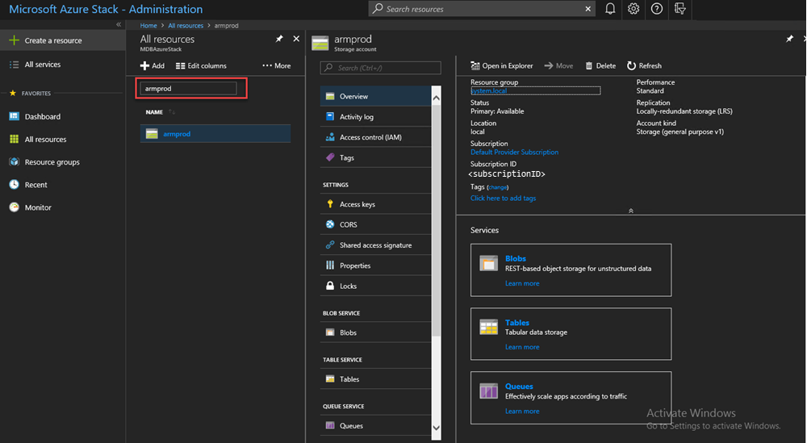Open the feedback icon in top bar
Viewport: 807px width, 443px height.
click(679, 9)
